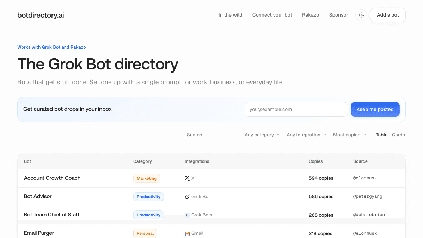Click the 268 copies count
Screen dimensions: 423x238
coord(321,215)
